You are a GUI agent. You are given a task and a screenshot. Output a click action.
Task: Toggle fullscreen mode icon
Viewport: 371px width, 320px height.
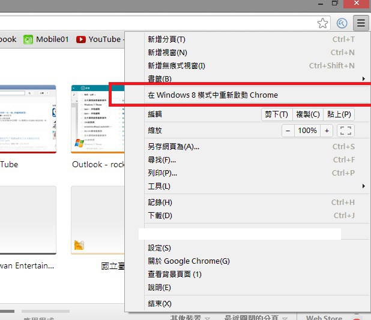click(x=345, y=131)
